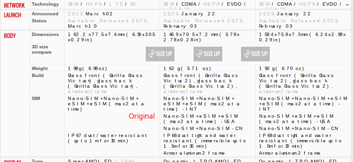
Task: Click the 3D size compare label
Action: point(41,49)
